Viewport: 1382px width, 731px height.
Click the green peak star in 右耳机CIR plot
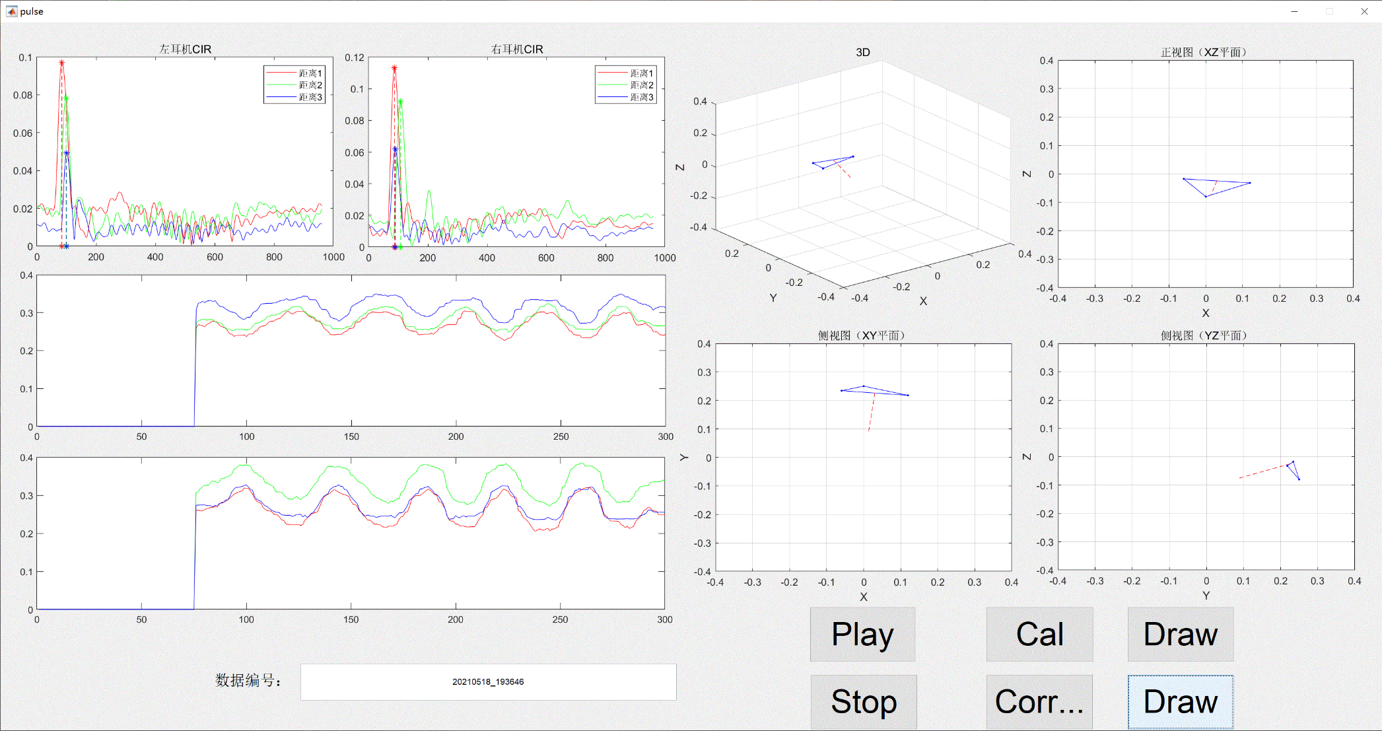400,102
